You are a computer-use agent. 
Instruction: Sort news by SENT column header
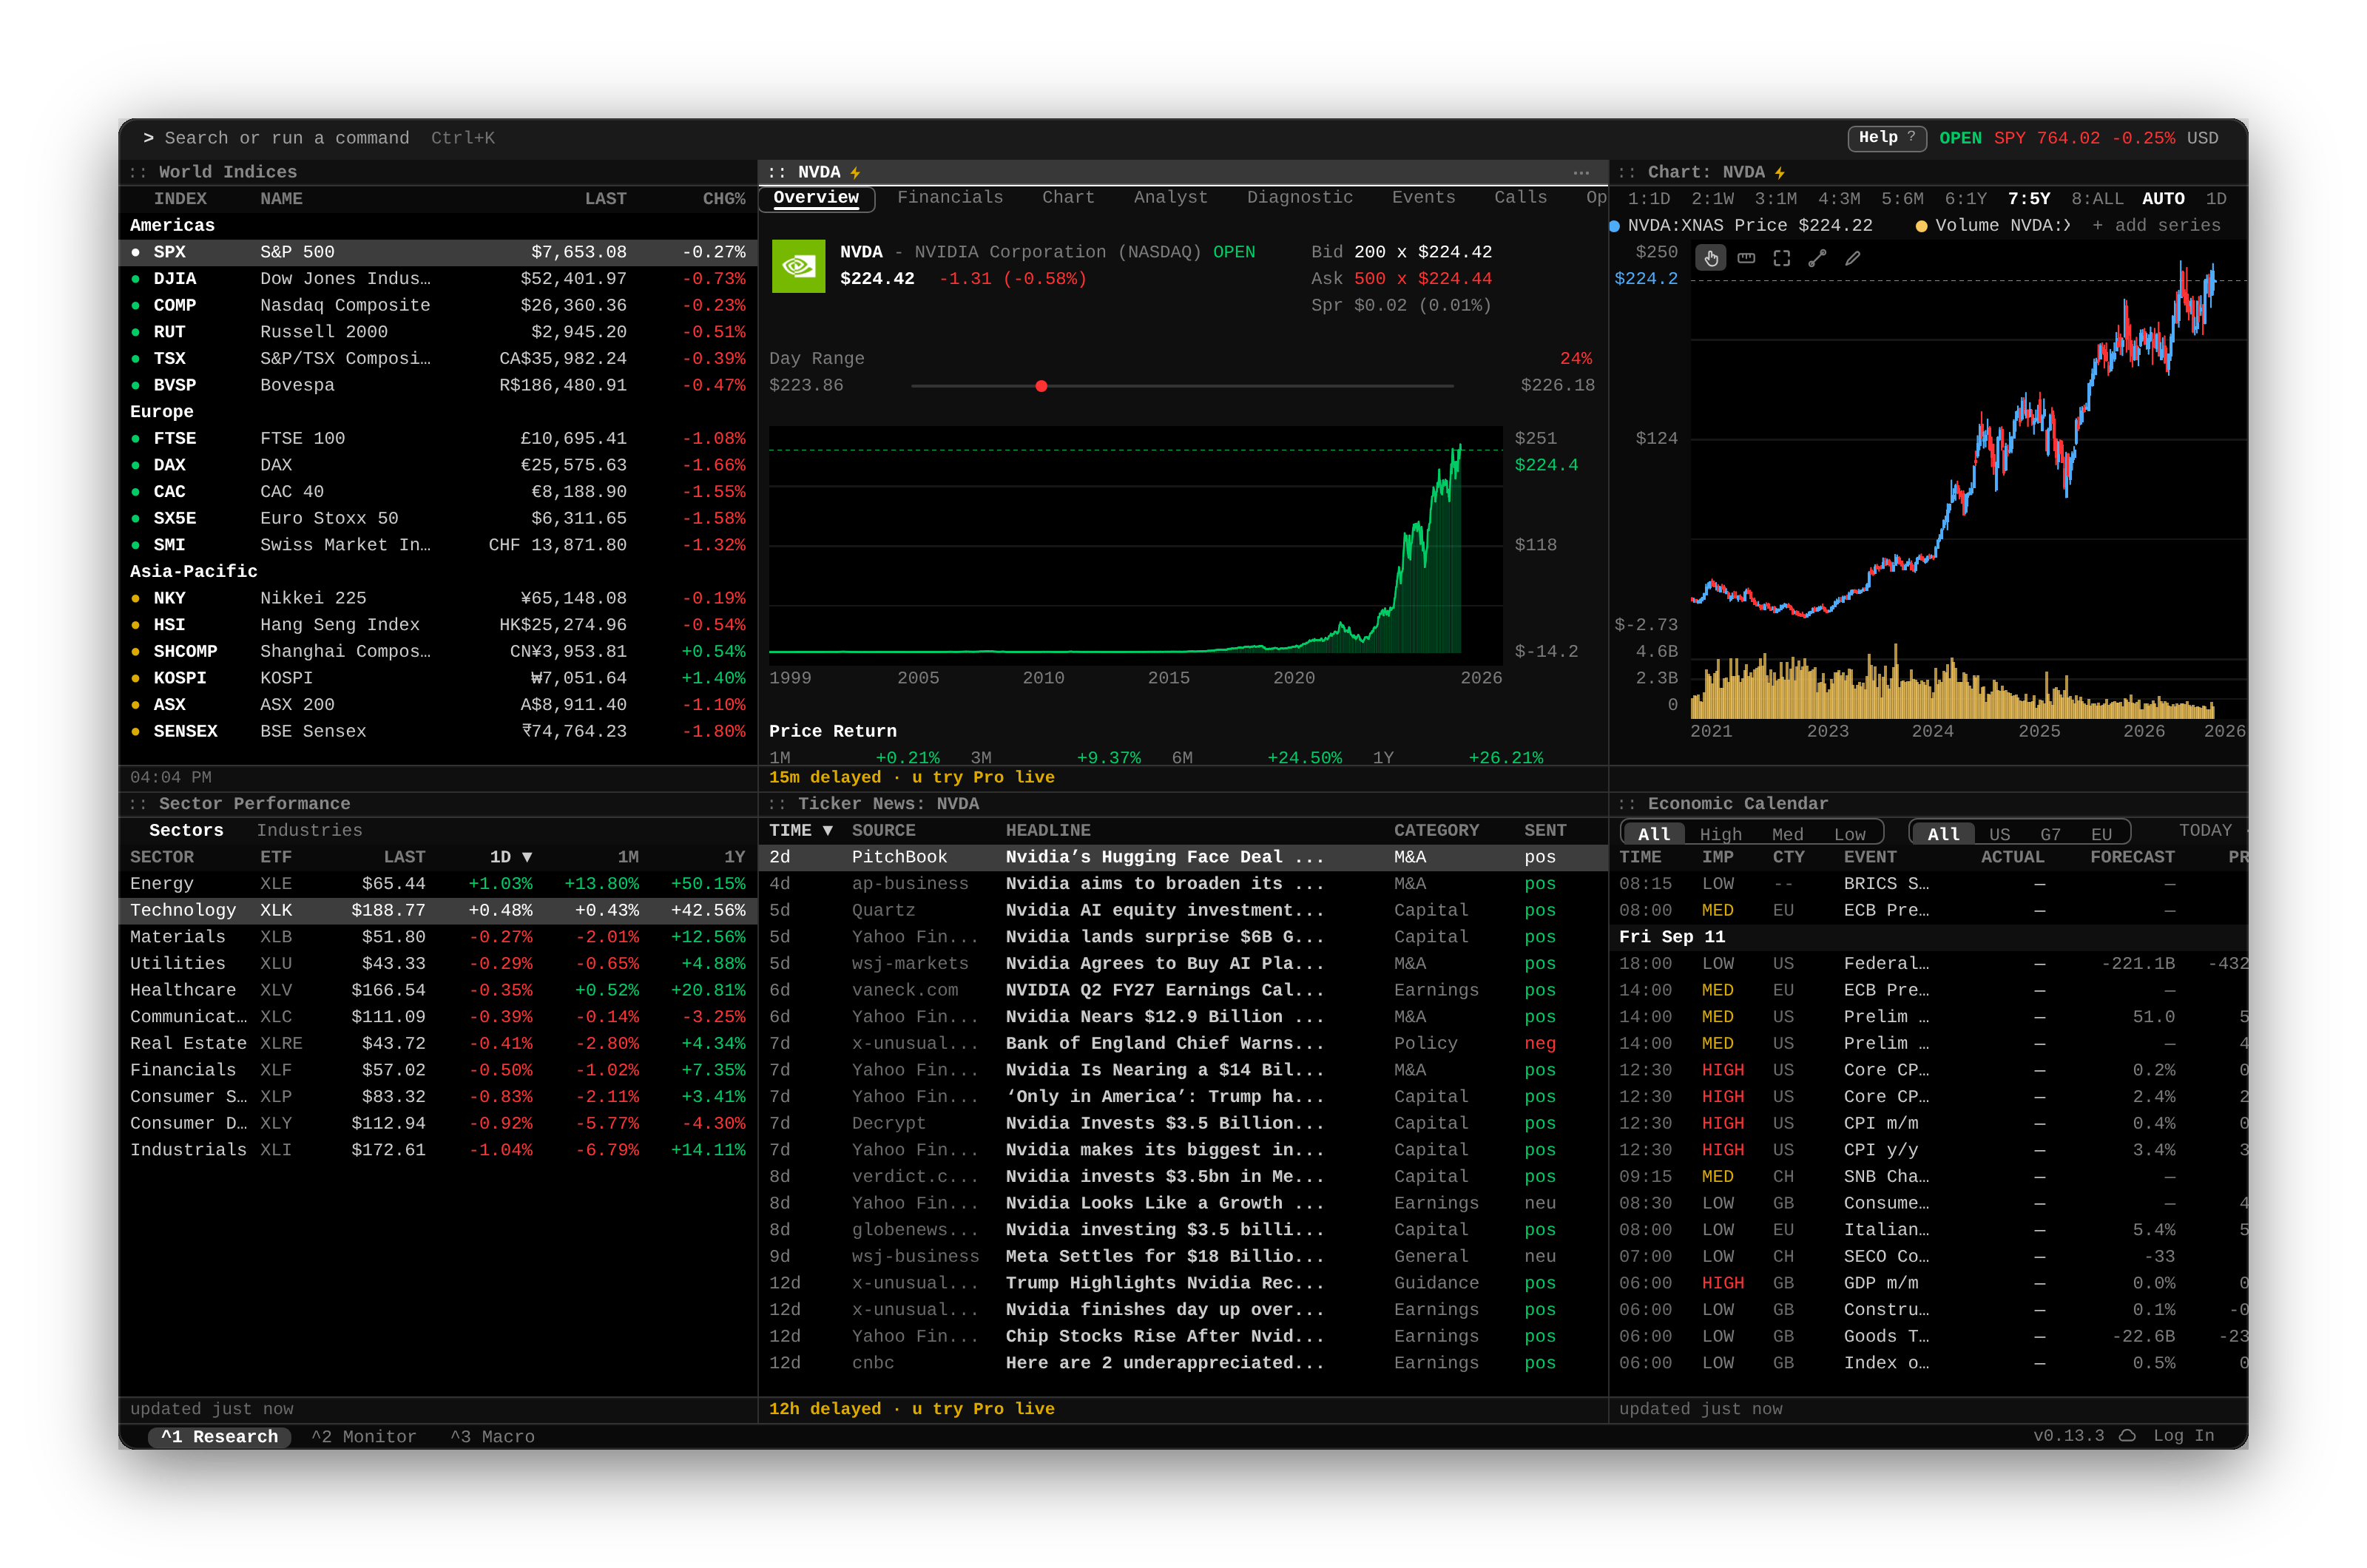[x=1545, y=830]
